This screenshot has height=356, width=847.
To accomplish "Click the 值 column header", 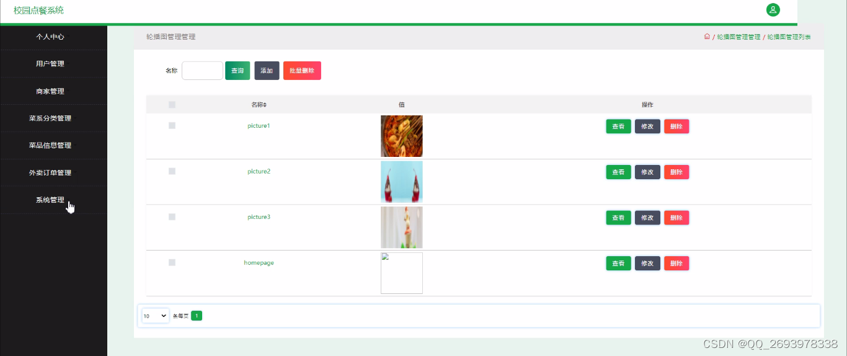I will tap(402, 105).
